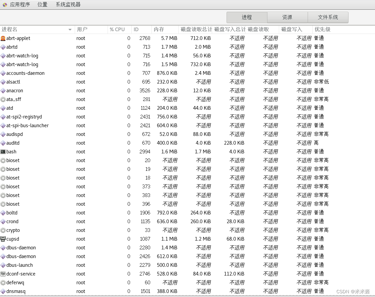
Task: Click the Applications menu icon in top bar
Action: click(5, 5)
